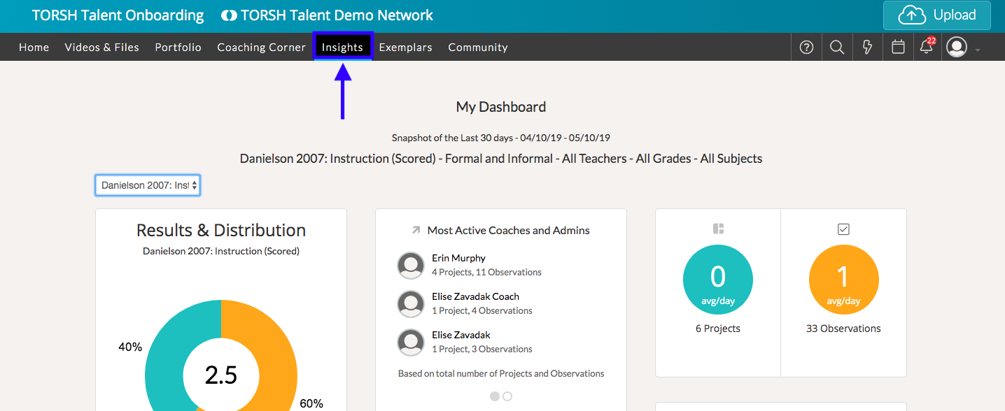Expand the account menu arrow beside avatar
The image size is (1005, 411).
click(x=978, y=50)
